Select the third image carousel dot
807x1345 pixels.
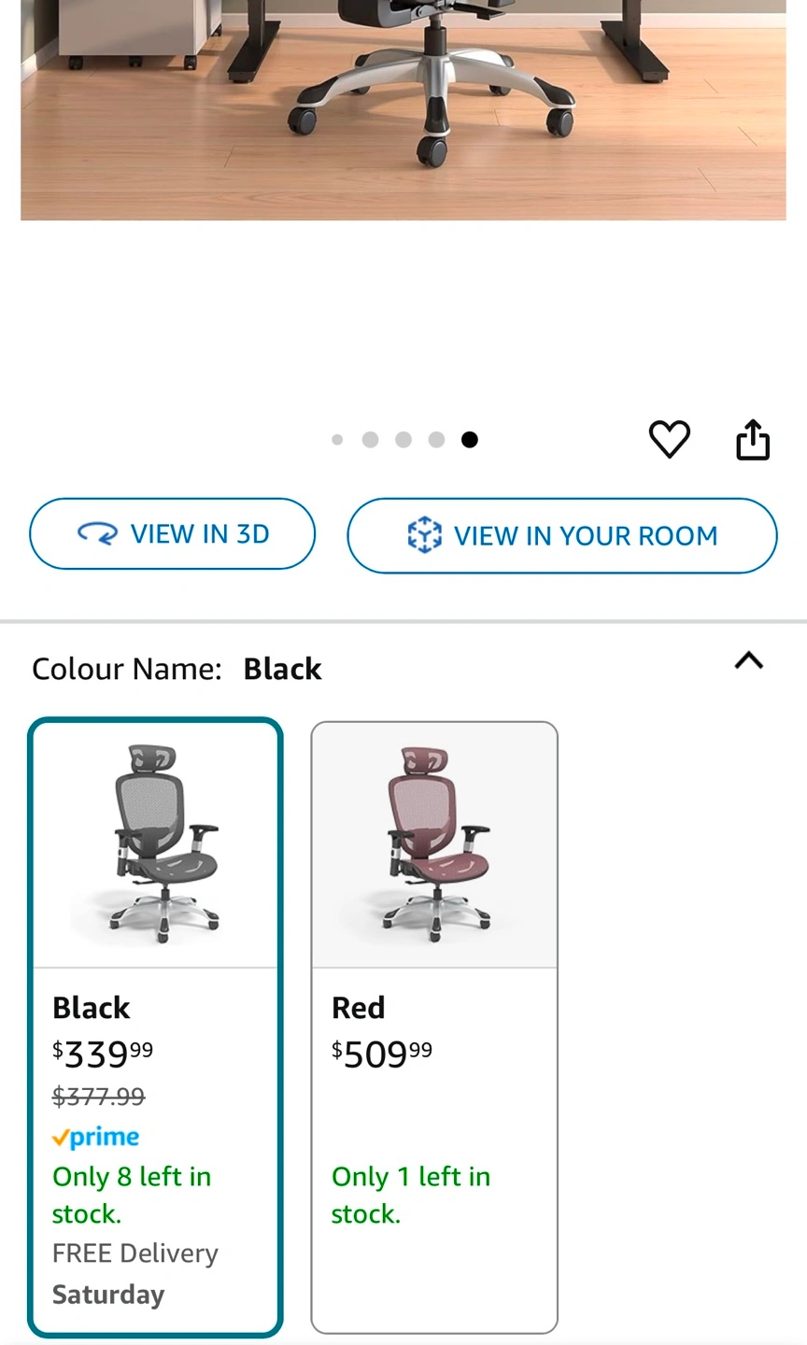click(403, 440)
